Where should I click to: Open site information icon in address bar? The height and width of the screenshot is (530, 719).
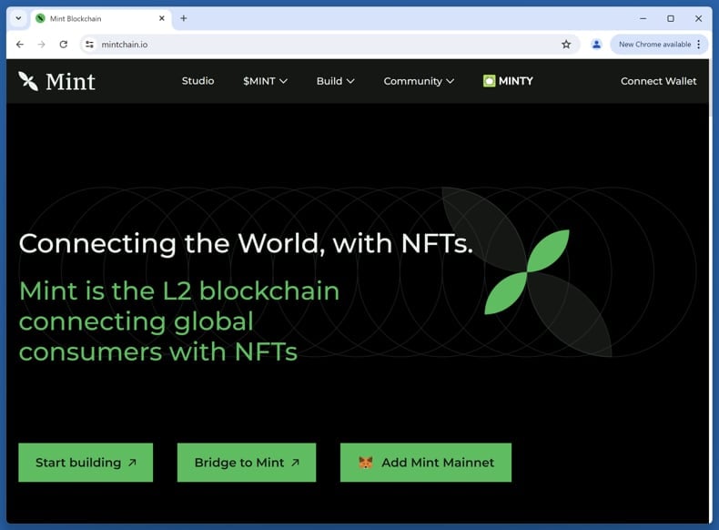pos(89,44)
